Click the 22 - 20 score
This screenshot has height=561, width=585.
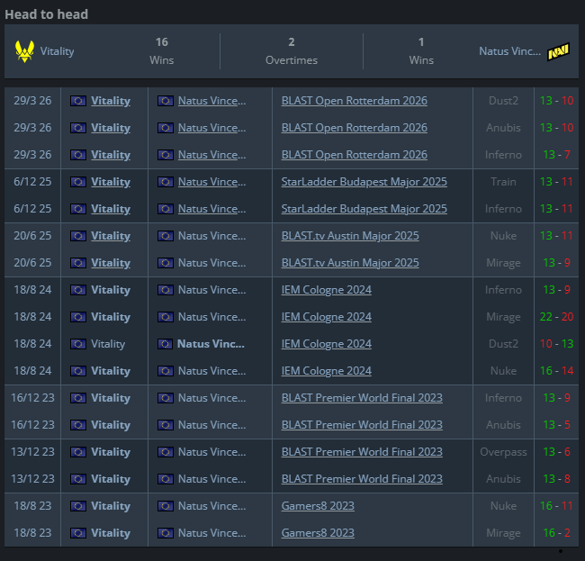click(556, 317)
